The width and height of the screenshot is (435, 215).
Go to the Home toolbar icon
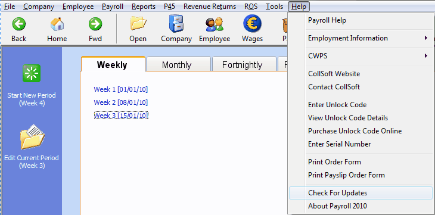pos(57,24)
